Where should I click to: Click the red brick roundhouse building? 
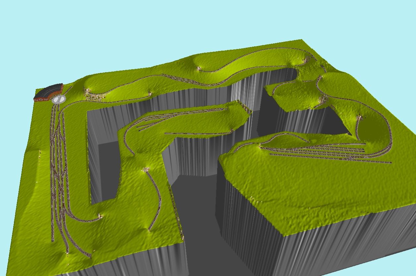click(x=48, y=92)
